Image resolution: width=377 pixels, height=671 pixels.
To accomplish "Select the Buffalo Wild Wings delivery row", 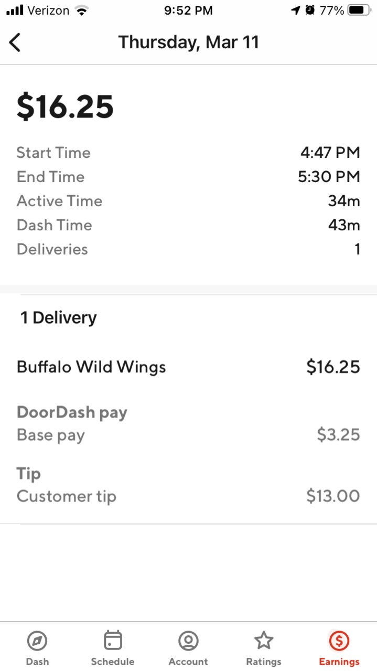I will point(188,367).
